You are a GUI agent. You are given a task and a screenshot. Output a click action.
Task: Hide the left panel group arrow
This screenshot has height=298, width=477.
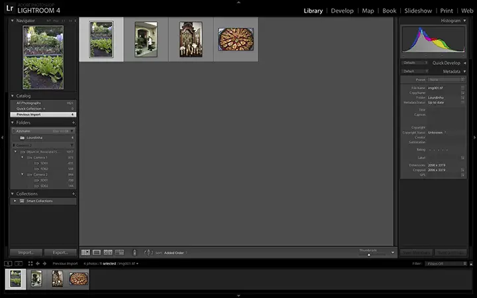3,138
